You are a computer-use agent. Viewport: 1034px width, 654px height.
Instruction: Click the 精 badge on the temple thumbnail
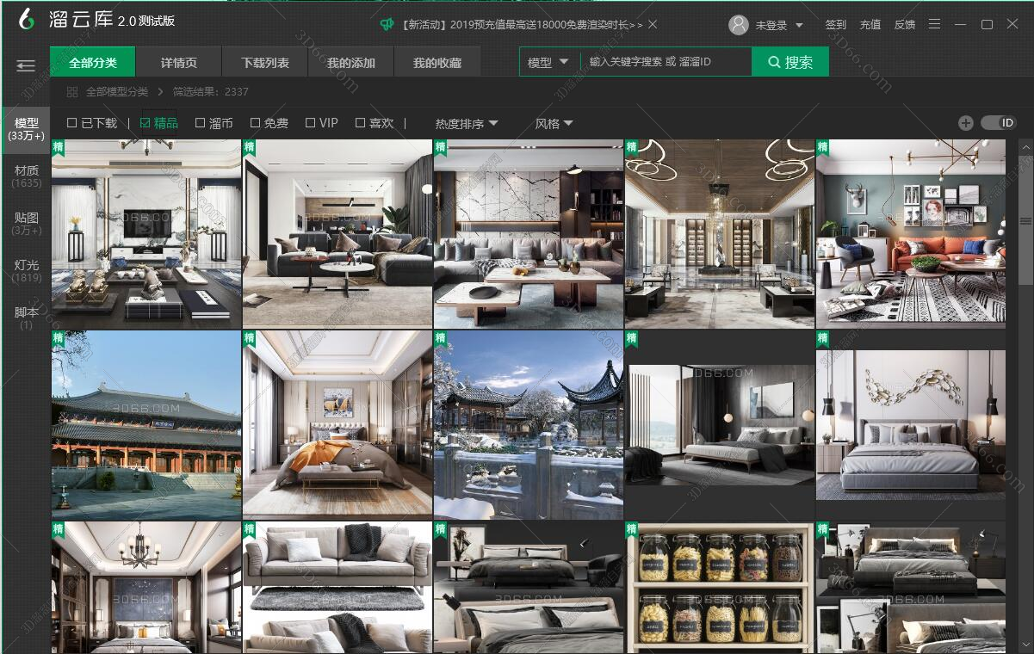tap(59, 338)
